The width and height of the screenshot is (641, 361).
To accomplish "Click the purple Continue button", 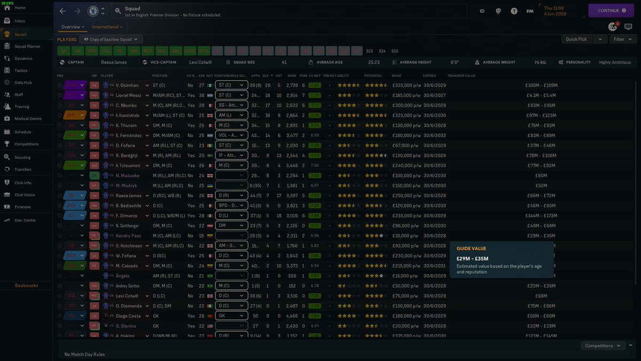I will 611,11.
